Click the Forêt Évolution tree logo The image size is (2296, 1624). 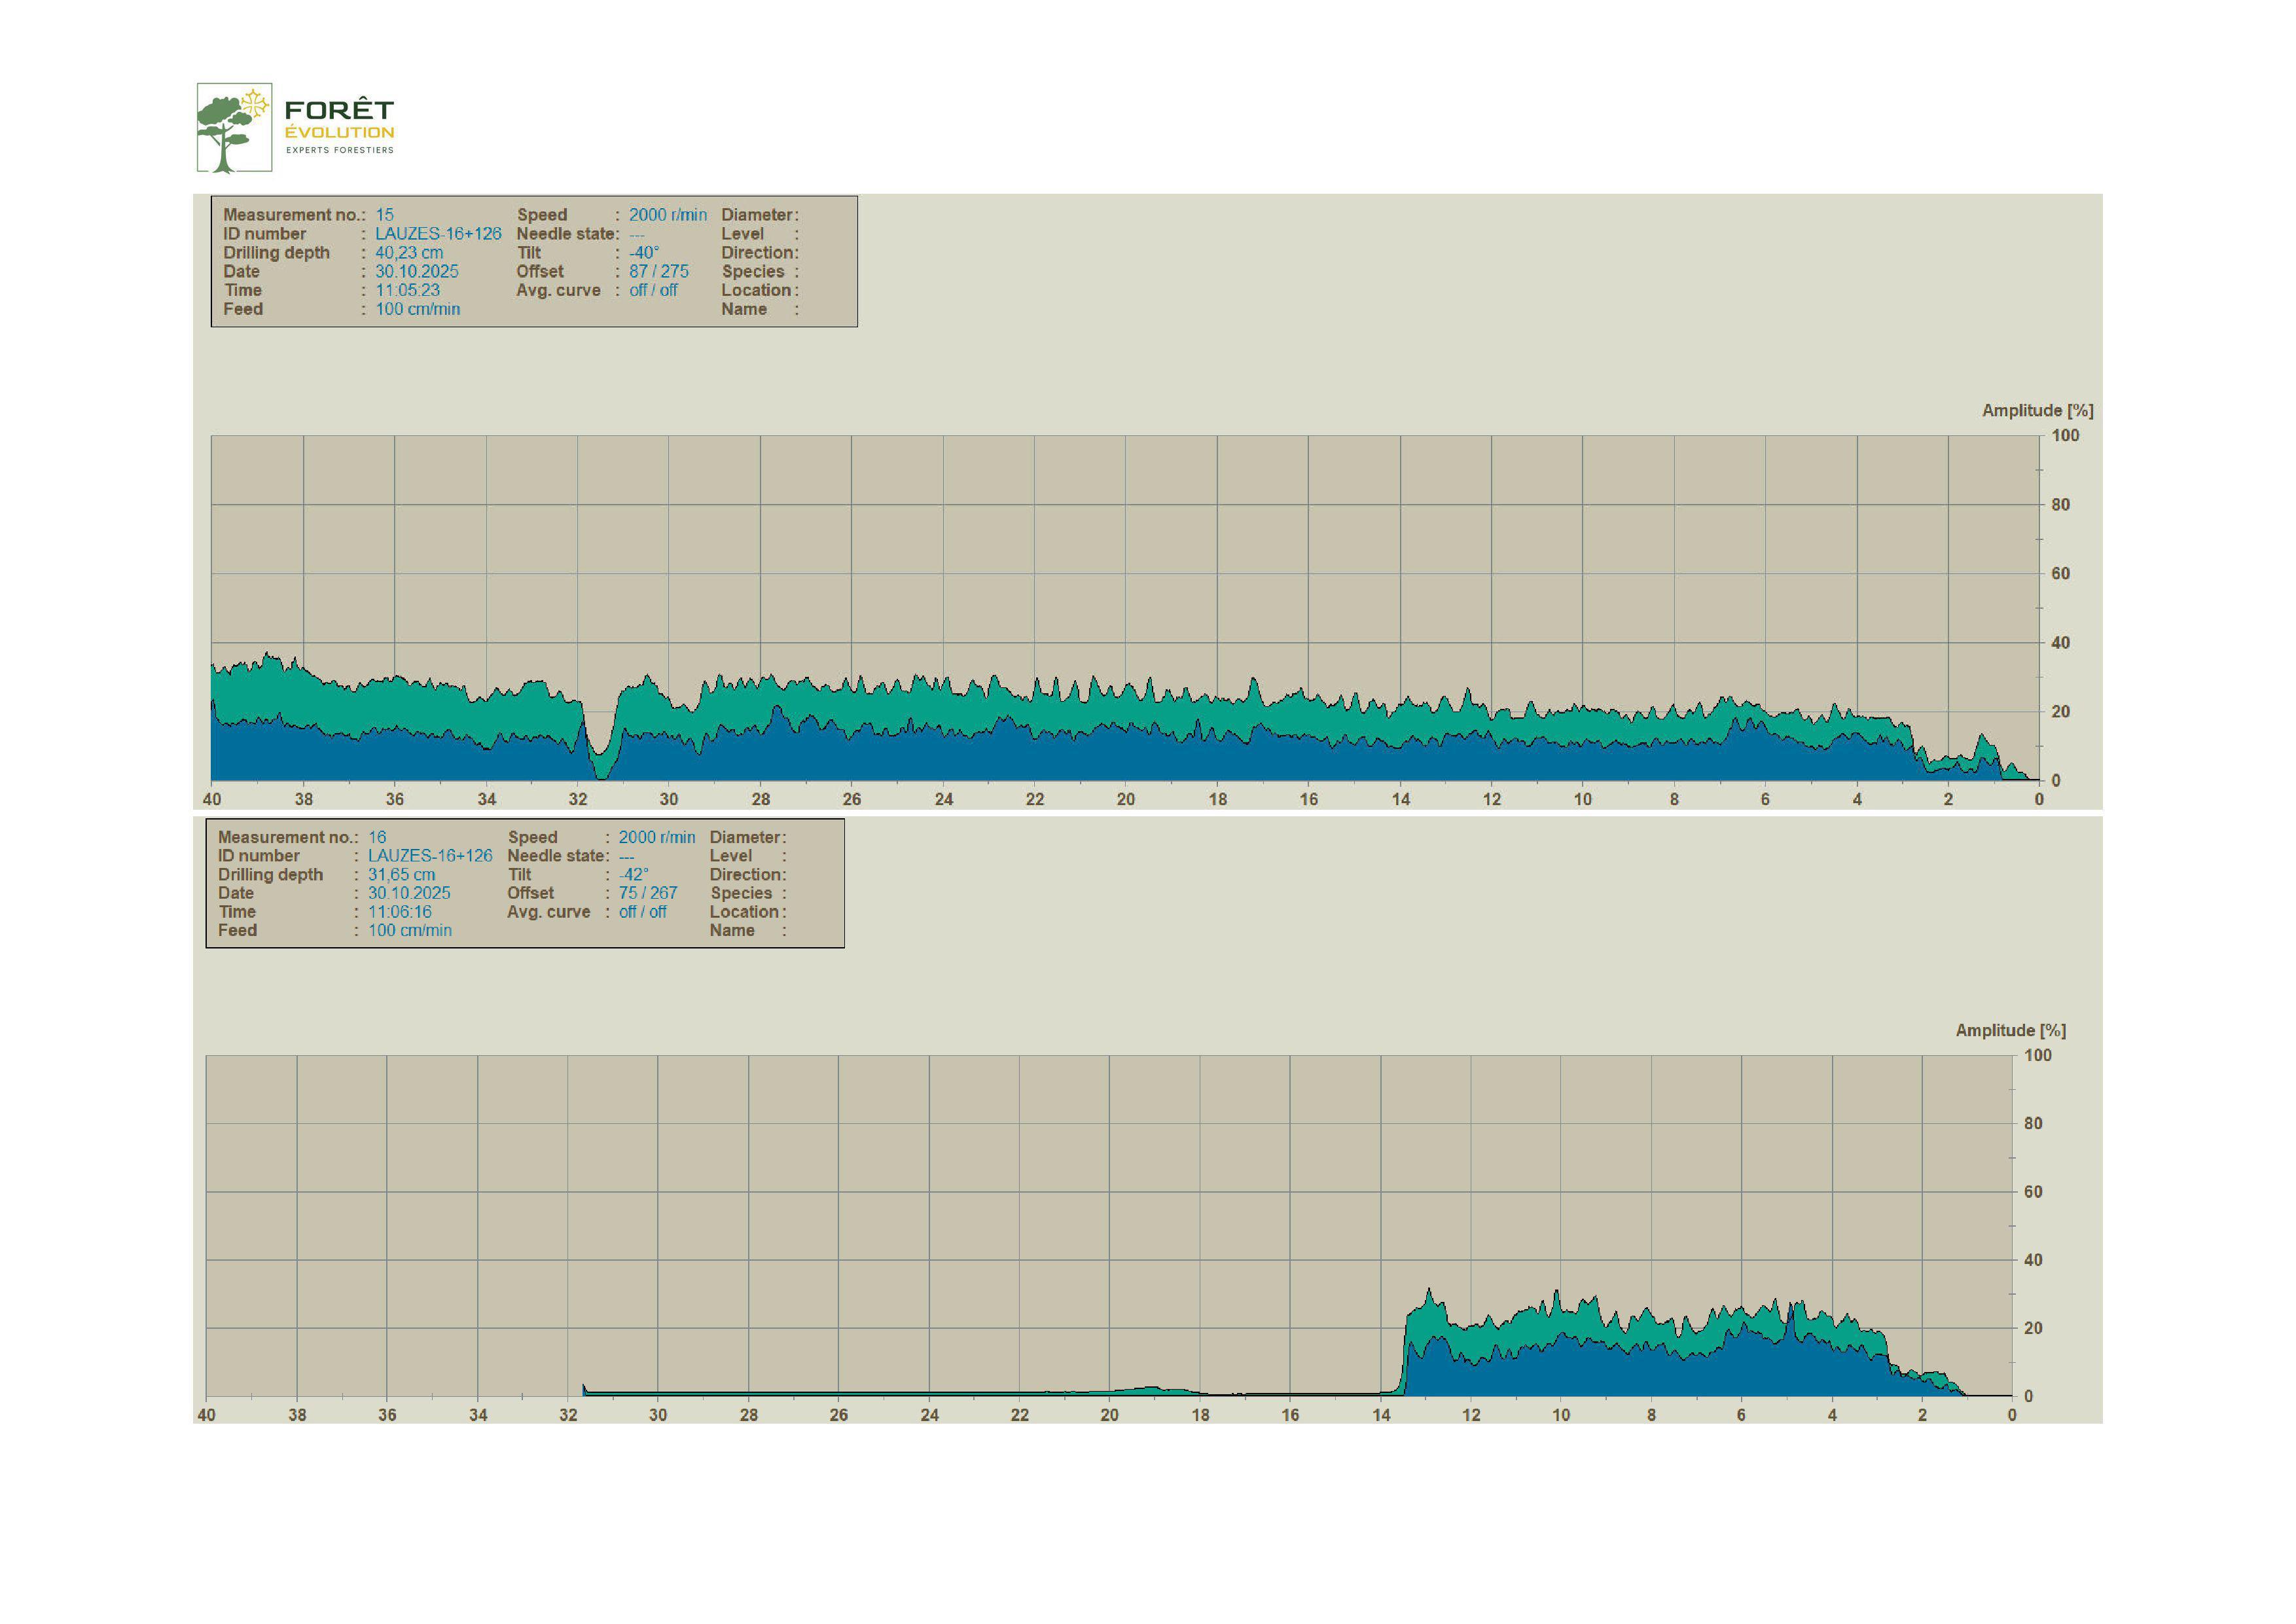pos(234,128)
